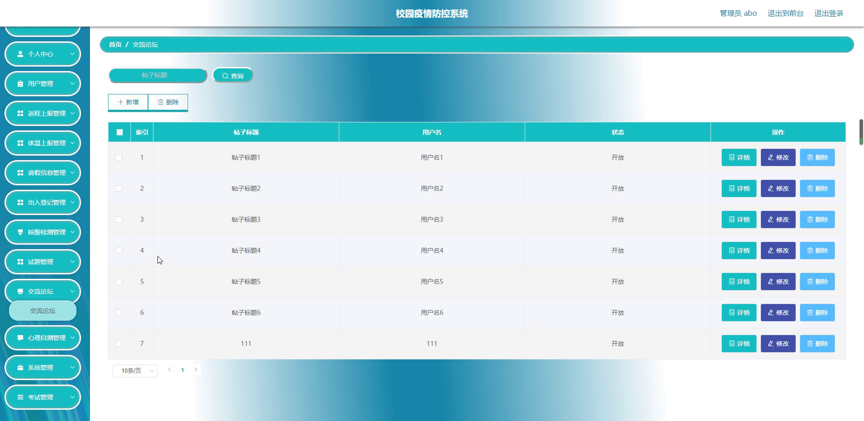Check the checkbox for row 帖子标题3

point(119,219)
